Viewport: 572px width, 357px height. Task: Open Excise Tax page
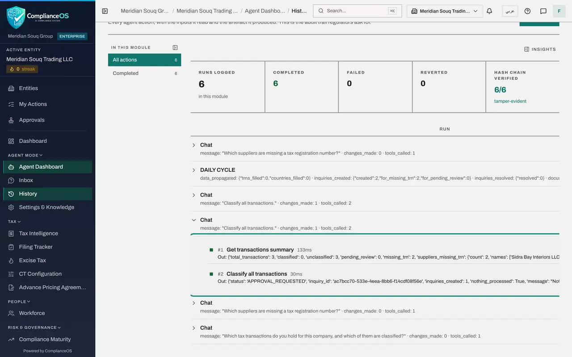click(47, 260)
